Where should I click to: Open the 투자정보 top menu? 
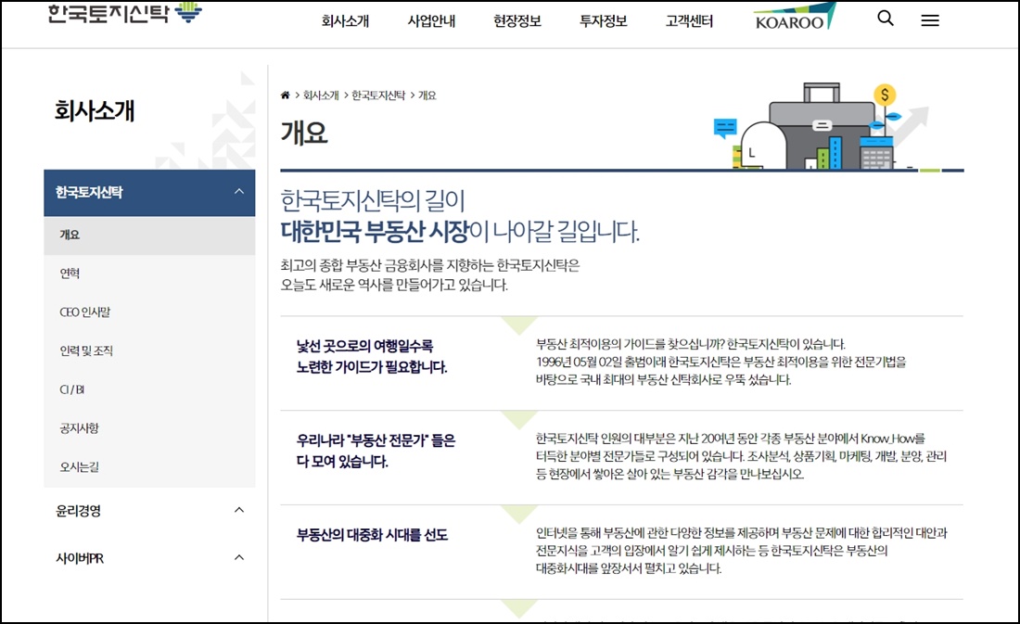[603, 21]
